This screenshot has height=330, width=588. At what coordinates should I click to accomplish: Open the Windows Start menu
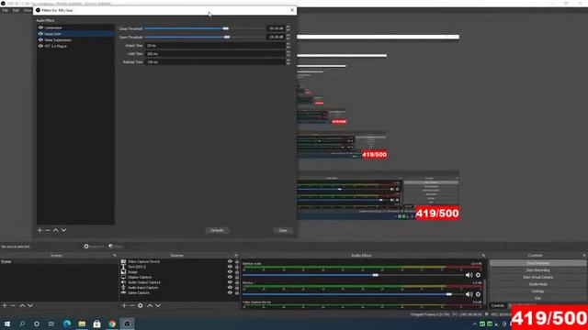(7, 324)
